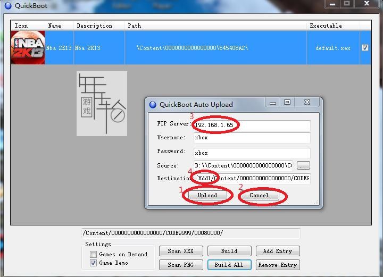
Task: Sort by the Icon column header
Action: click(x=28, y=26)
